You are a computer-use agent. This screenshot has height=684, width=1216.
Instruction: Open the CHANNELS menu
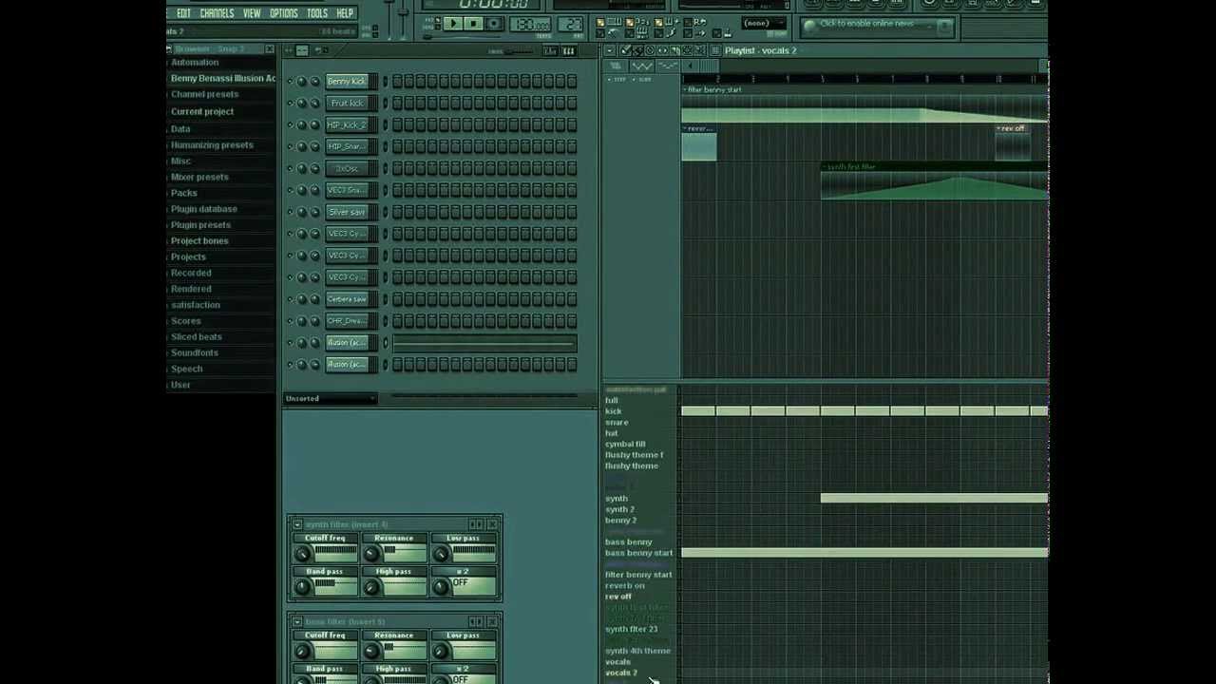(x=217, y=13)
